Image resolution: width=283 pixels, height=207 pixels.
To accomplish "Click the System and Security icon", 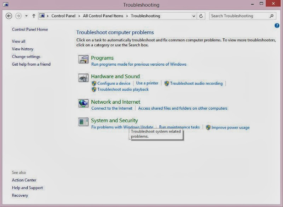I will click(x=83, y=122).
